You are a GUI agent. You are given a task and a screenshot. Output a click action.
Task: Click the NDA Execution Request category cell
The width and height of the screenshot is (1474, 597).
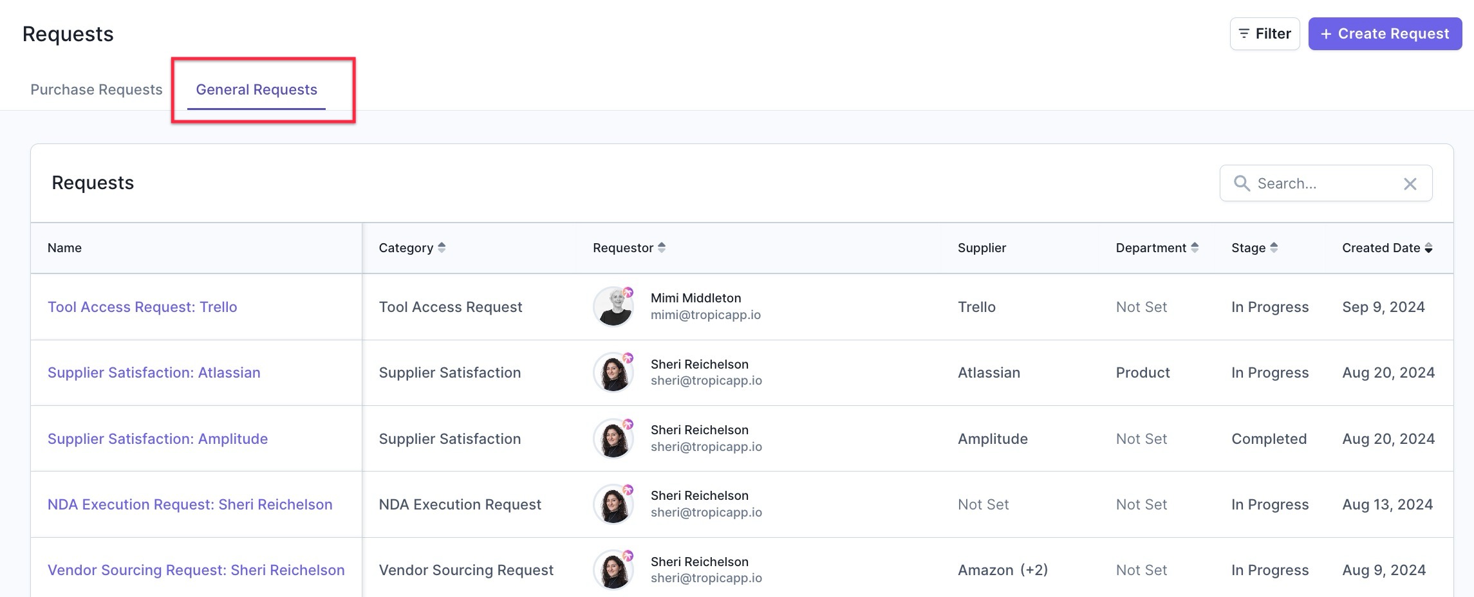pyautogui.click(x=460, y=504)
